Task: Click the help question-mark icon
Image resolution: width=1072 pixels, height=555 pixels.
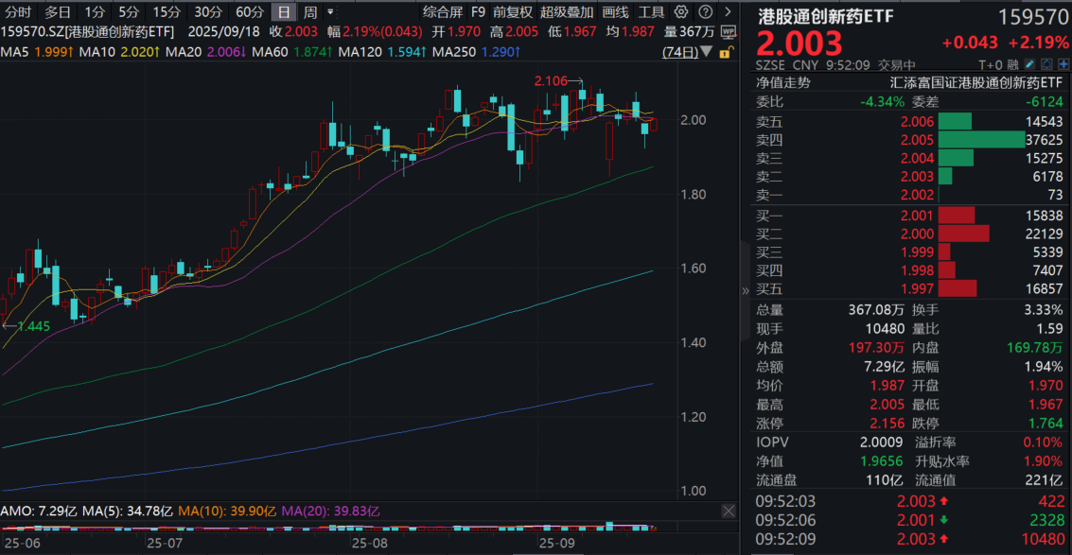Action: coord(705,11)
